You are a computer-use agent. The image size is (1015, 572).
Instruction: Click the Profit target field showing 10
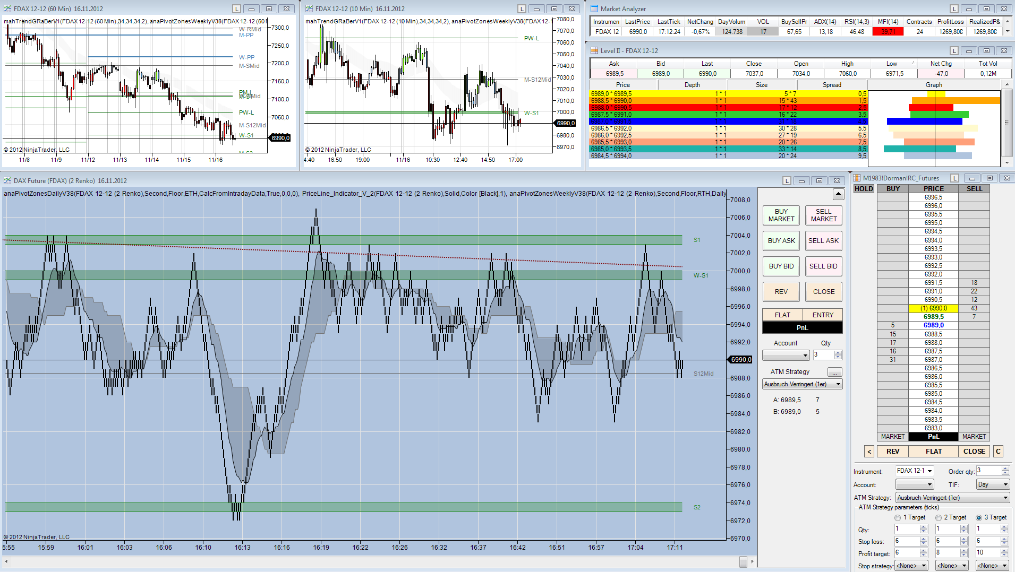click(988, 553)
